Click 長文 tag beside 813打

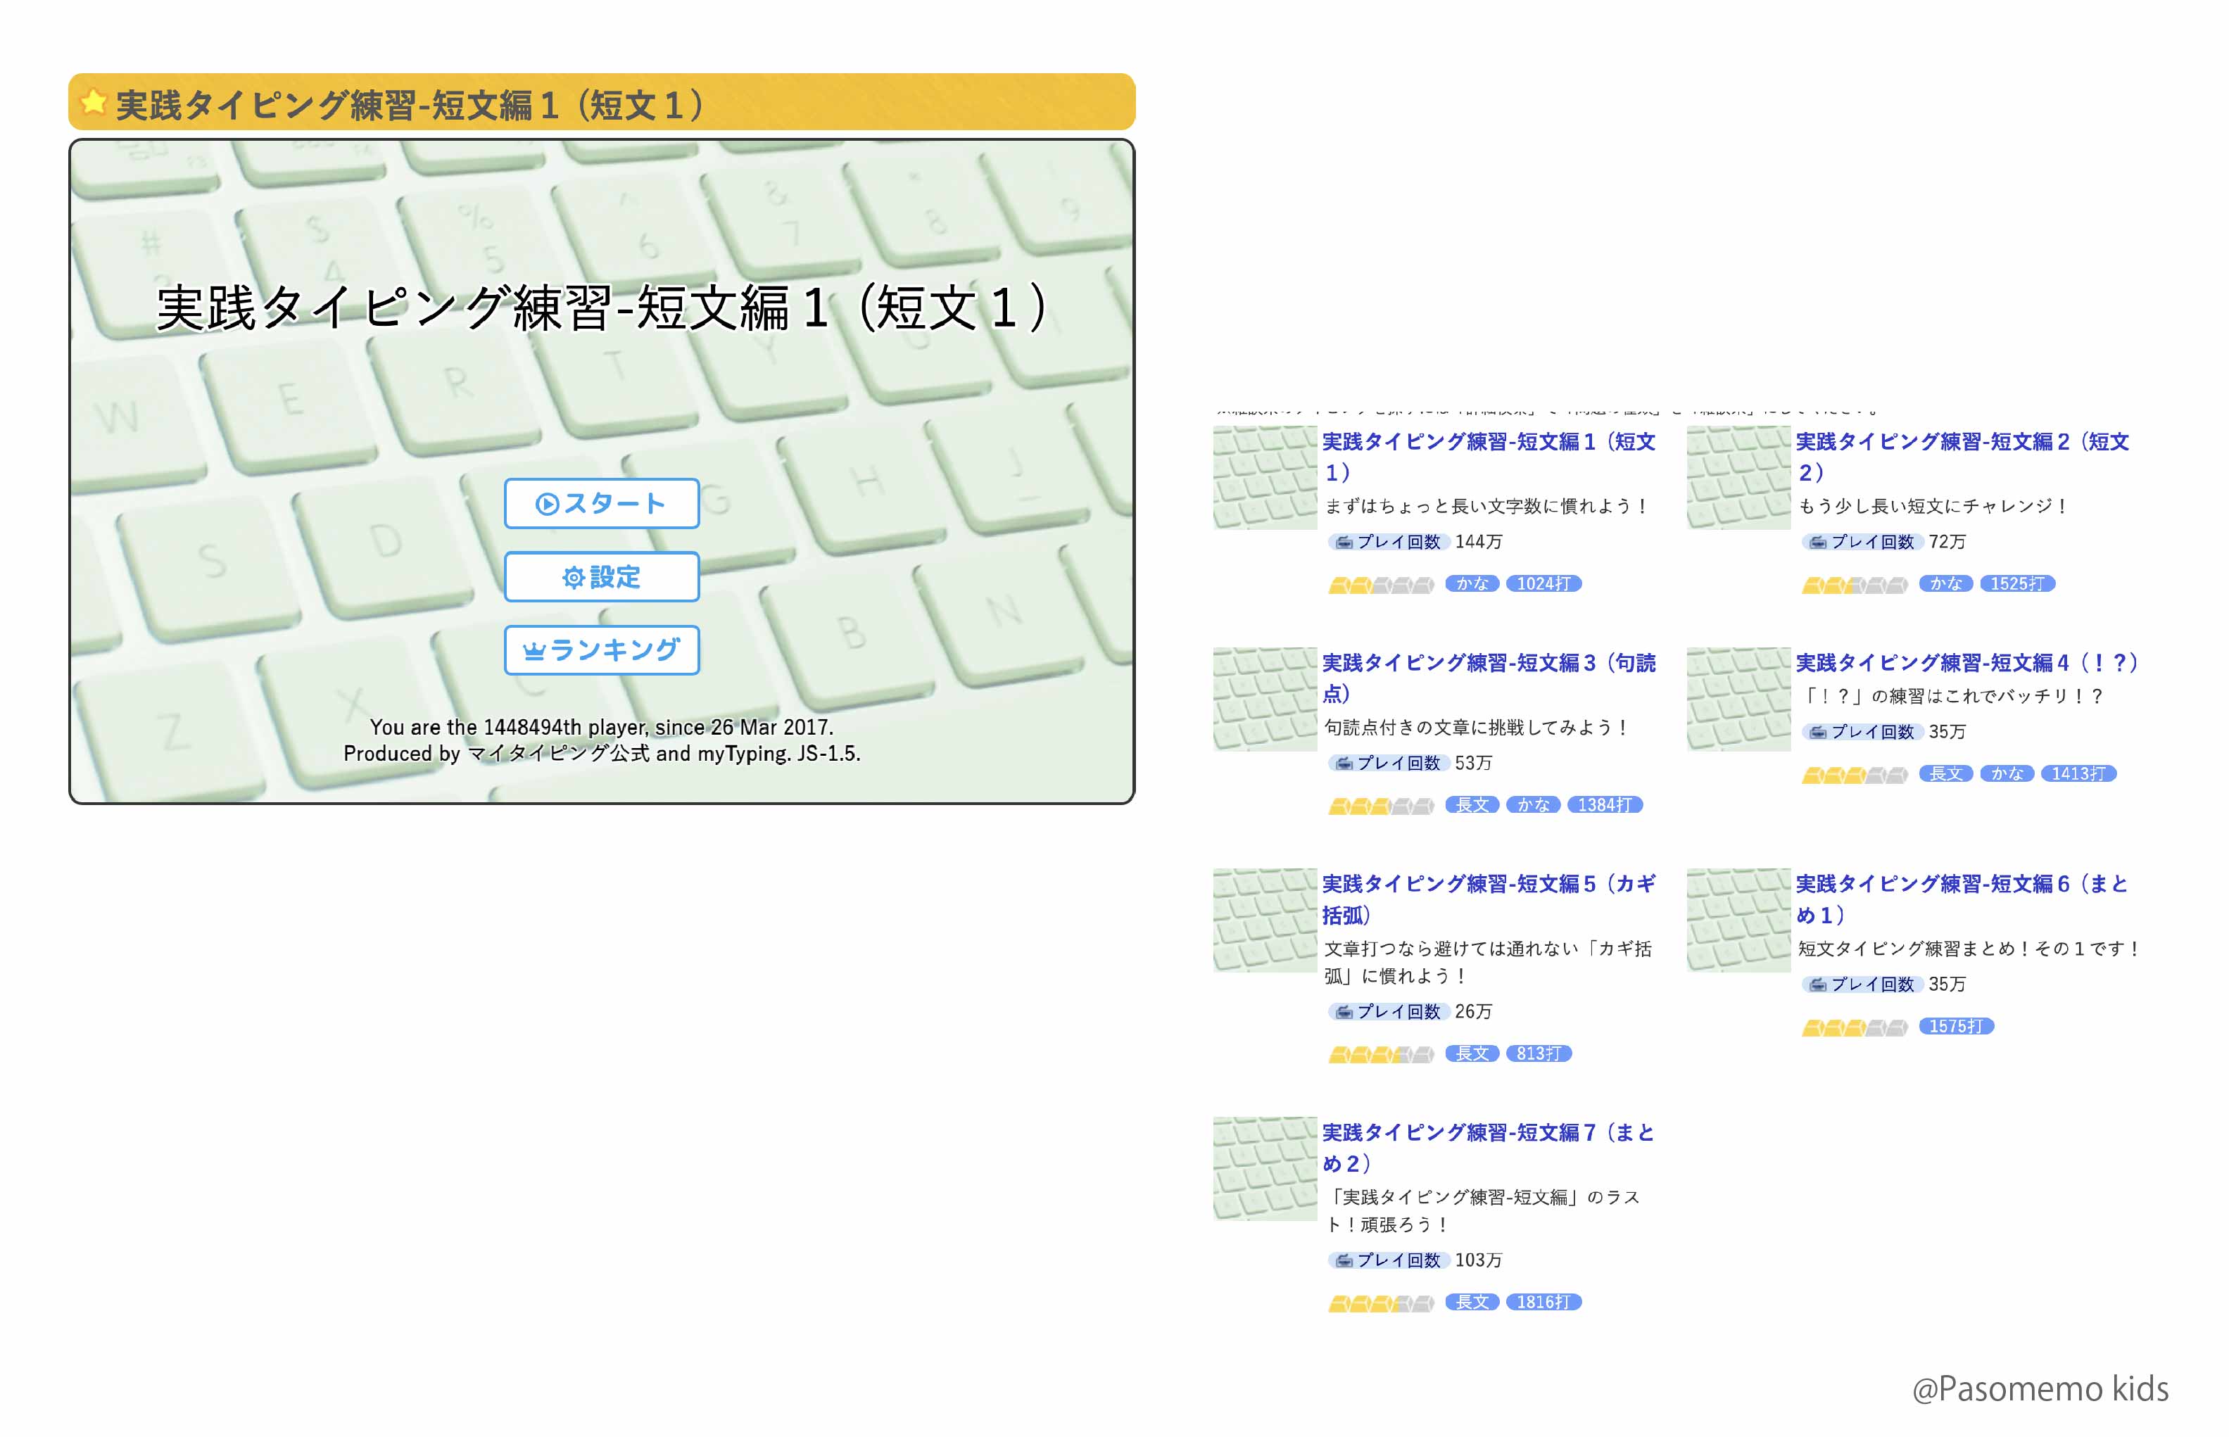(x=1472, y=1053)
